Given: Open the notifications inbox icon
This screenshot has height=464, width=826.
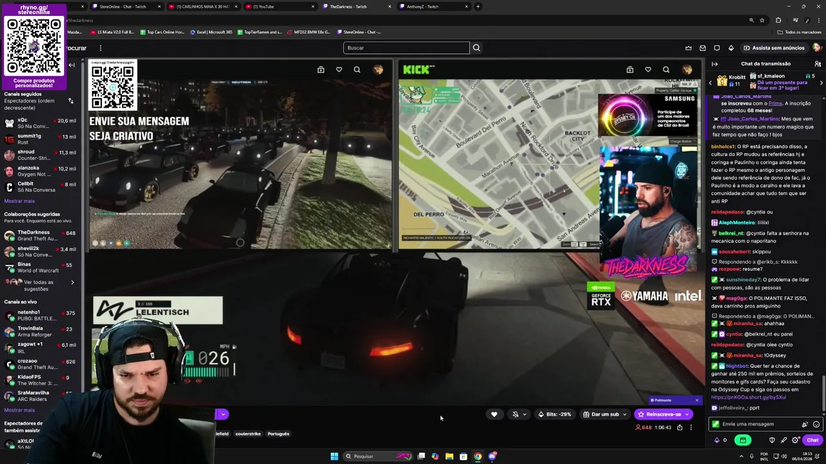Looking at the screenshot, I should pos(703,48).
